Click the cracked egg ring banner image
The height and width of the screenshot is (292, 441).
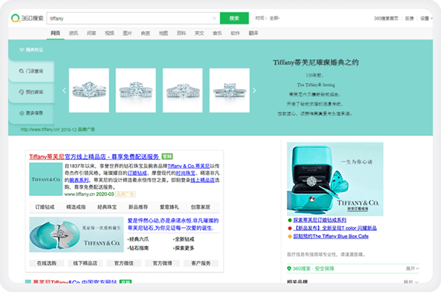pos(77,235)
